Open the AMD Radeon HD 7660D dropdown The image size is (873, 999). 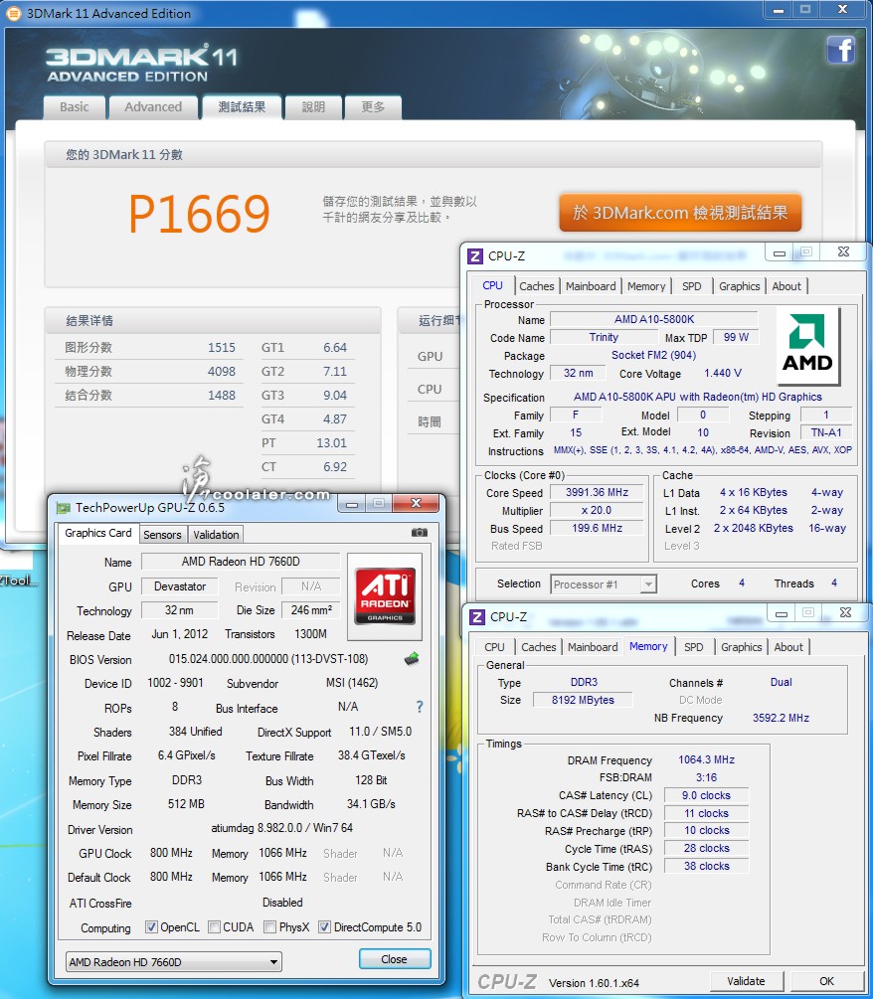pyautogui.click(x=174, y=961)
